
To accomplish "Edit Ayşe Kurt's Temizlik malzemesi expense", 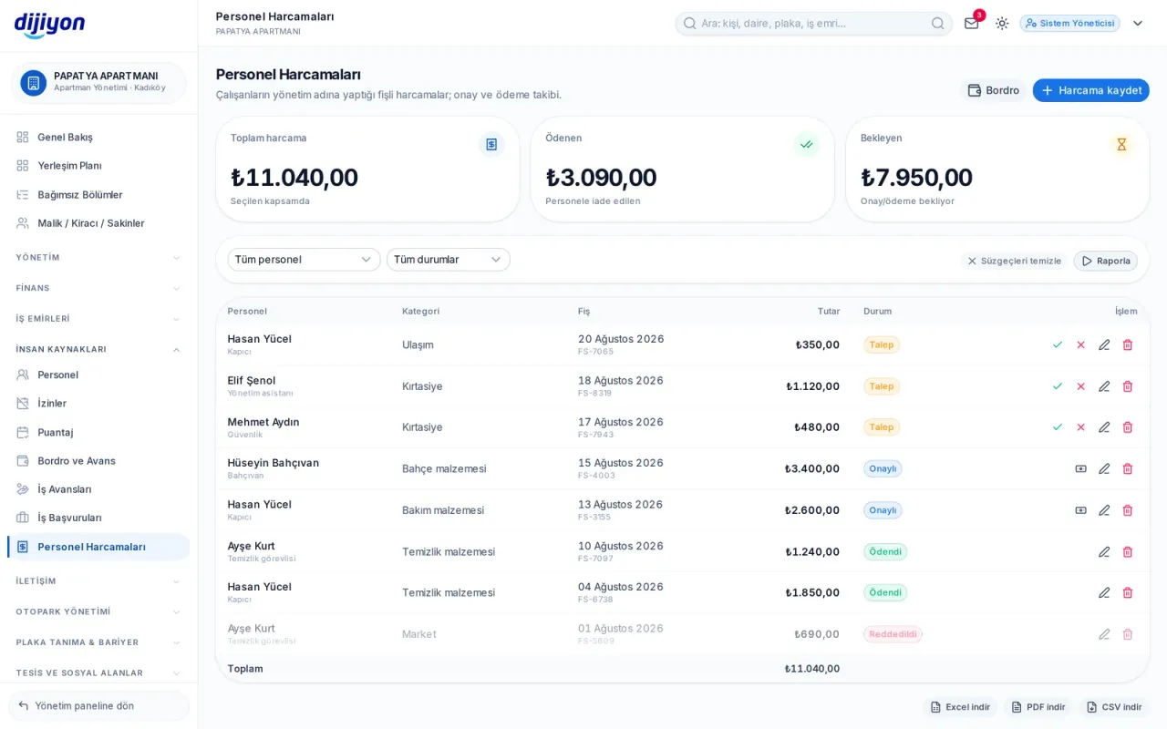I will click(1104, 551).
